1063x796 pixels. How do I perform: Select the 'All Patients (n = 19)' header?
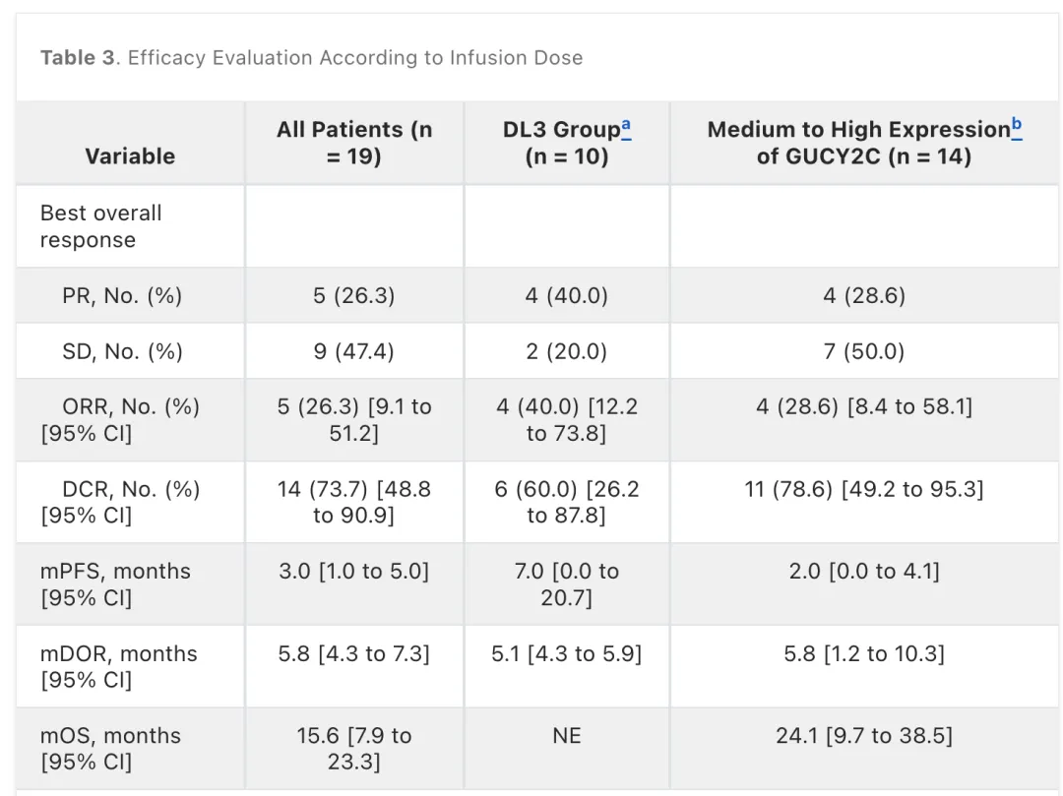354,143
